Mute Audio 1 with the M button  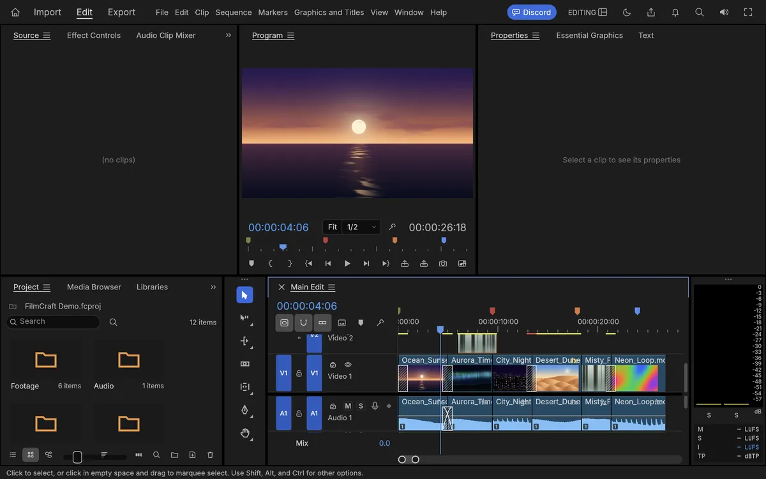click(348, 406)
